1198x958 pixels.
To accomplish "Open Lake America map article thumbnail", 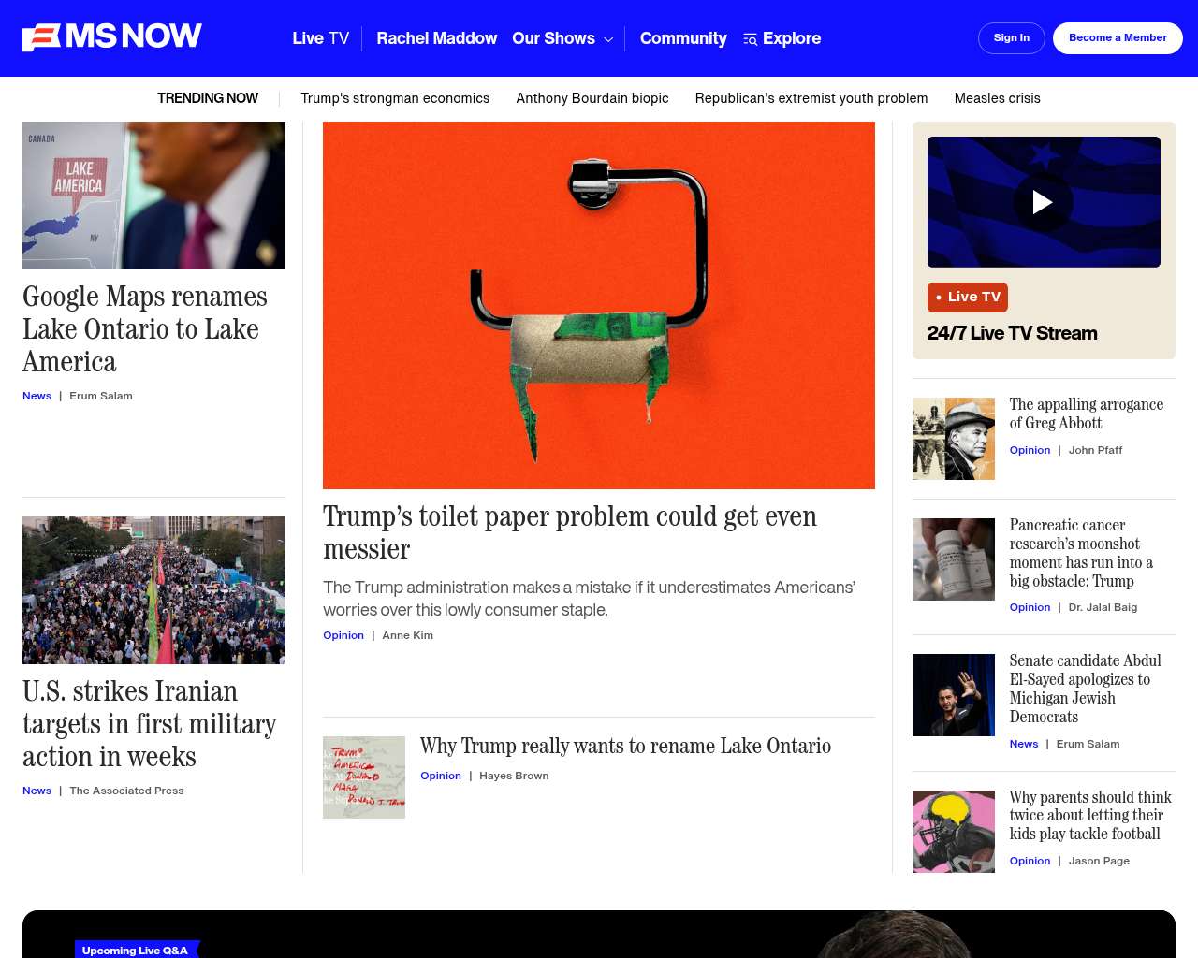I will 153,196.
